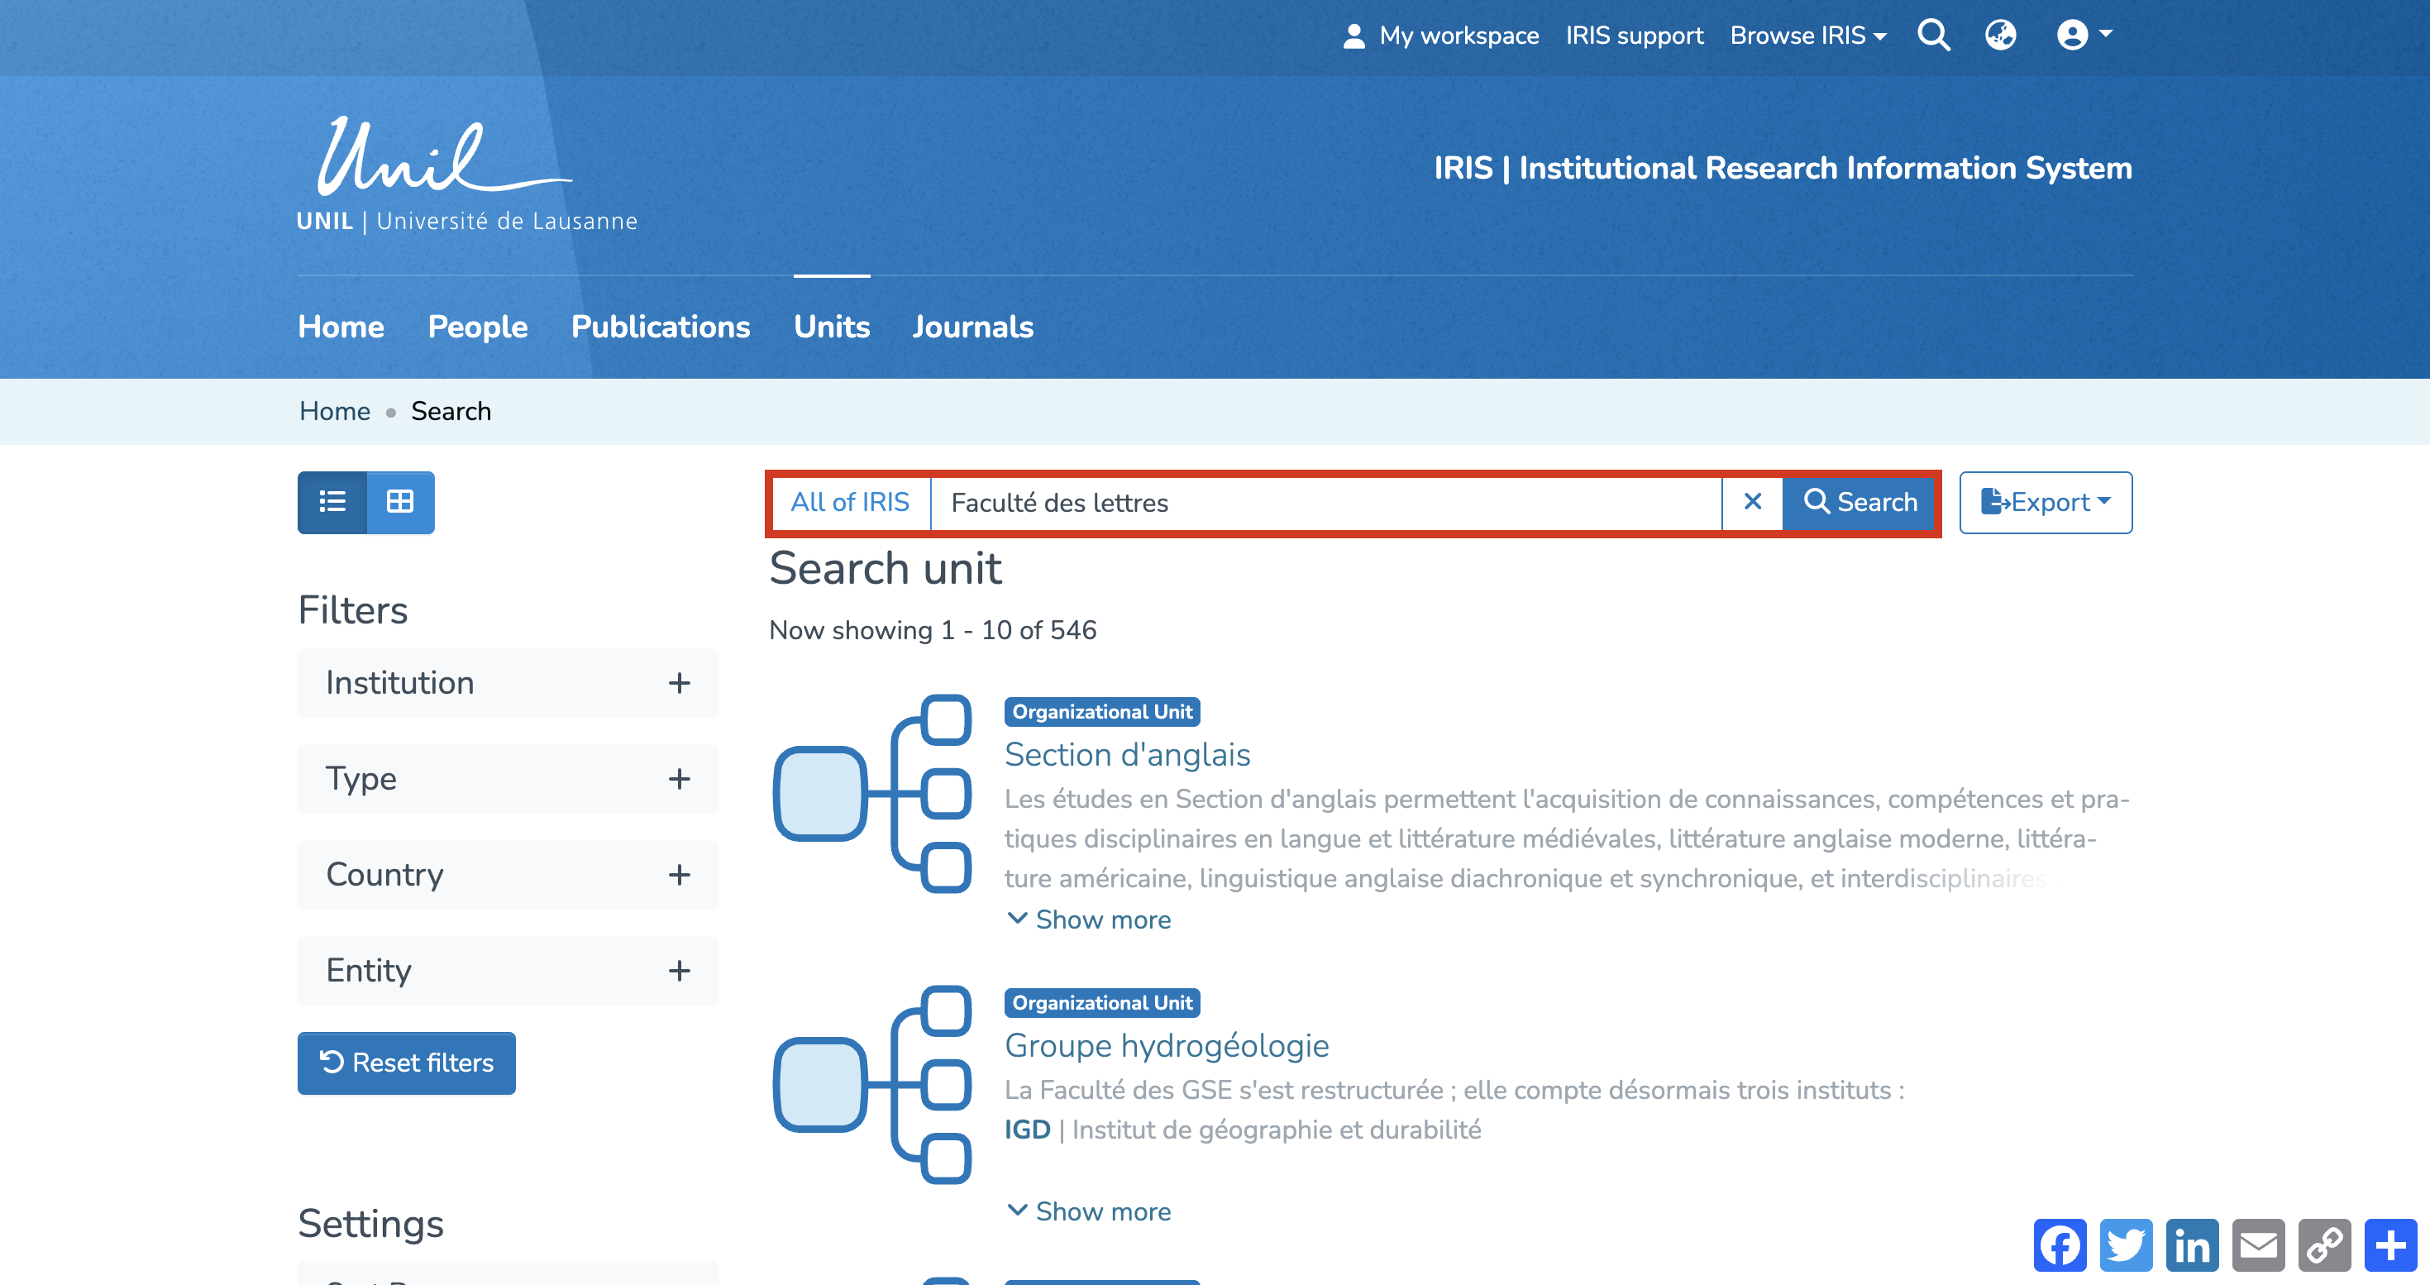Switch to list view layout

point(332,502)
